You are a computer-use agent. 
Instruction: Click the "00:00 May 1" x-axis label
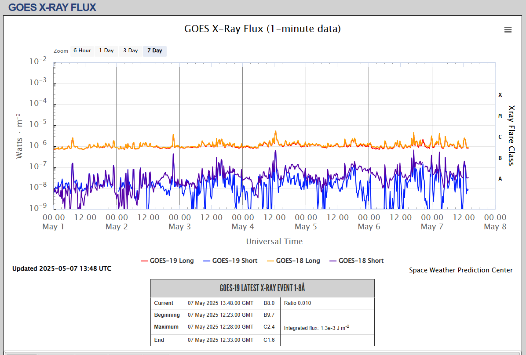(54, 222)
